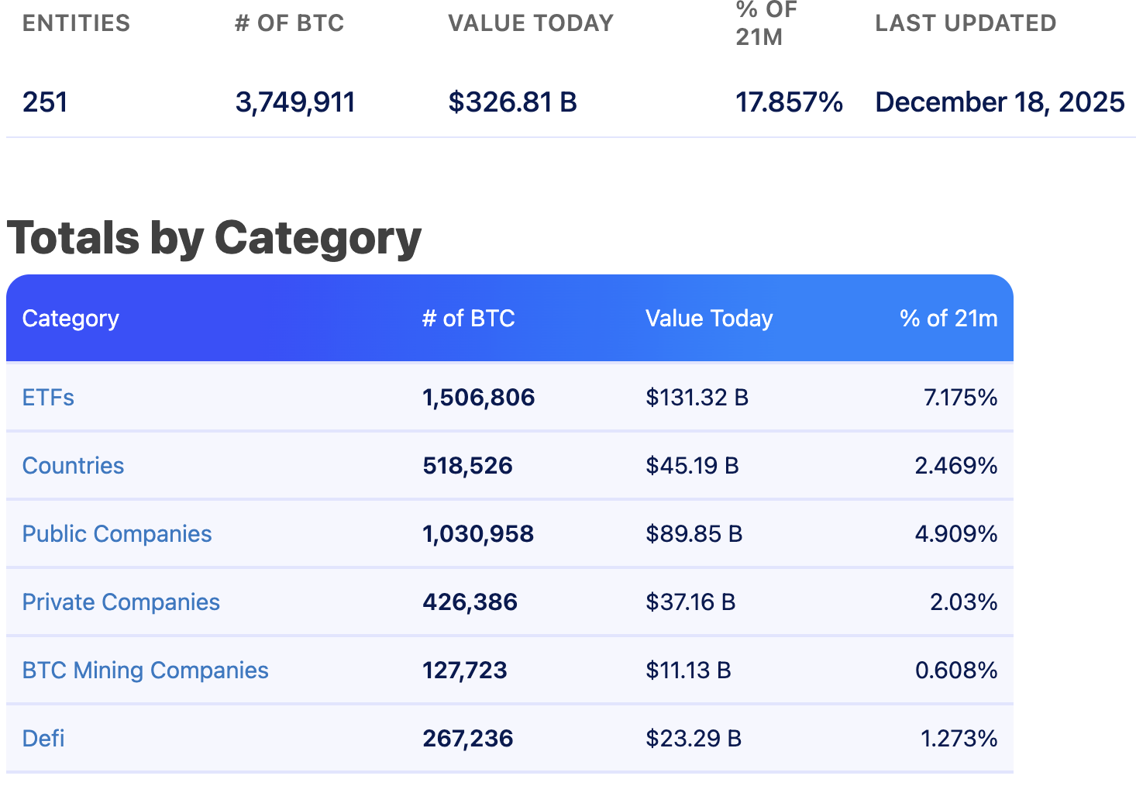1136x786 pixels.
Task: Click the total value $326.81 B
Action: 513,102
